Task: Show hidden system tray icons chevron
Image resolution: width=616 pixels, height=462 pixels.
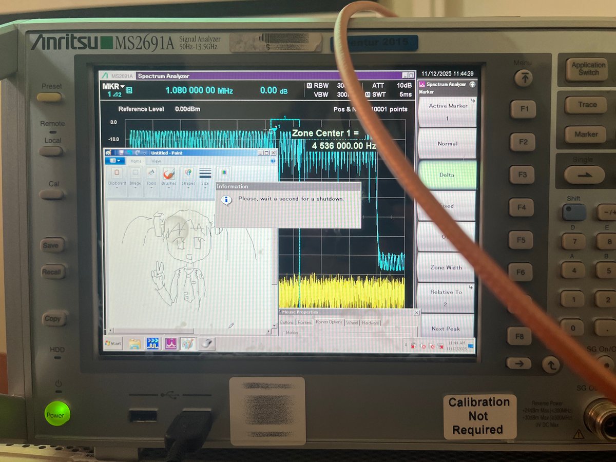Action: coord(407,345)
